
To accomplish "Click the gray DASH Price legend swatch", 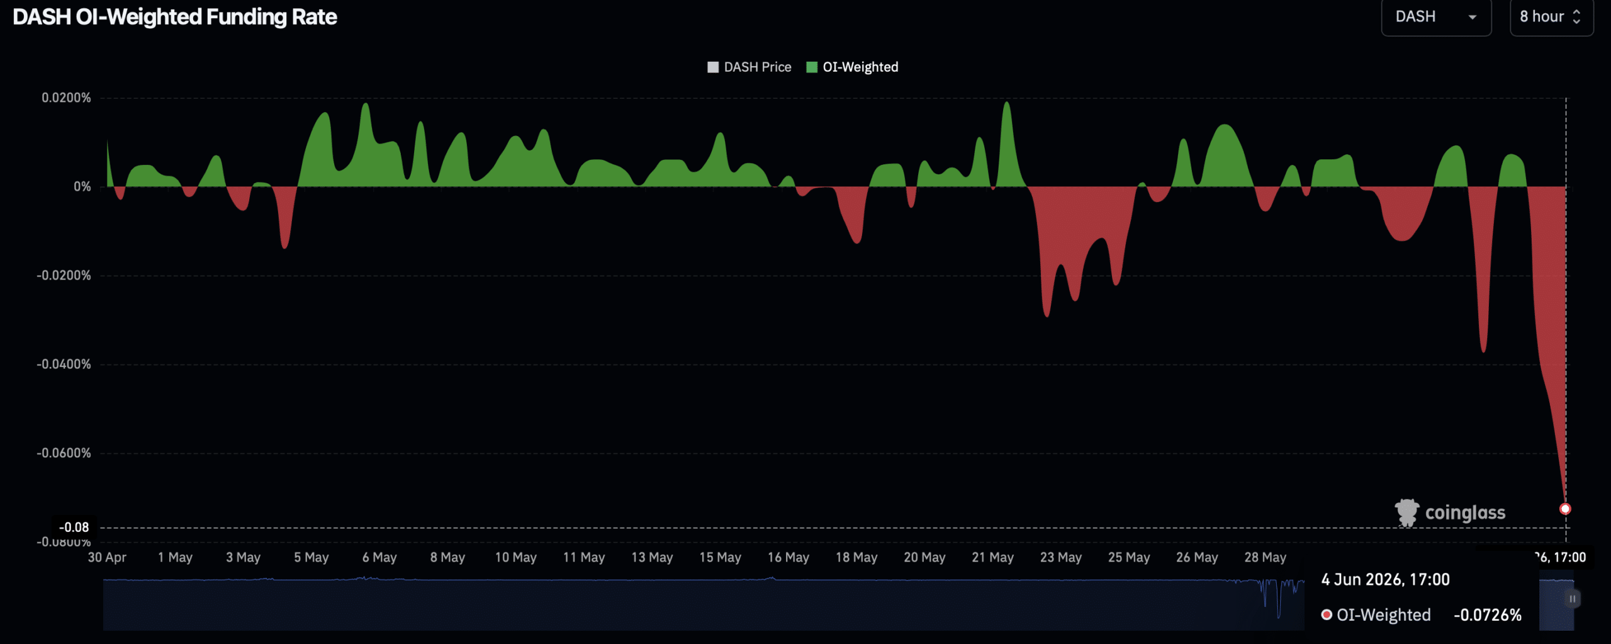I will (x=713, y=67).
